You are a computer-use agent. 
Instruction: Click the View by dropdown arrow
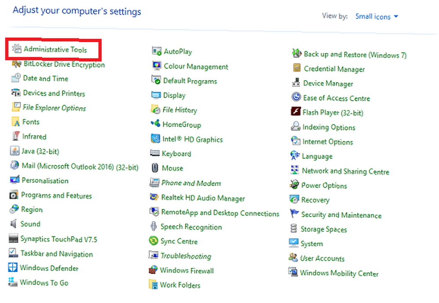(x=396, y=17)
